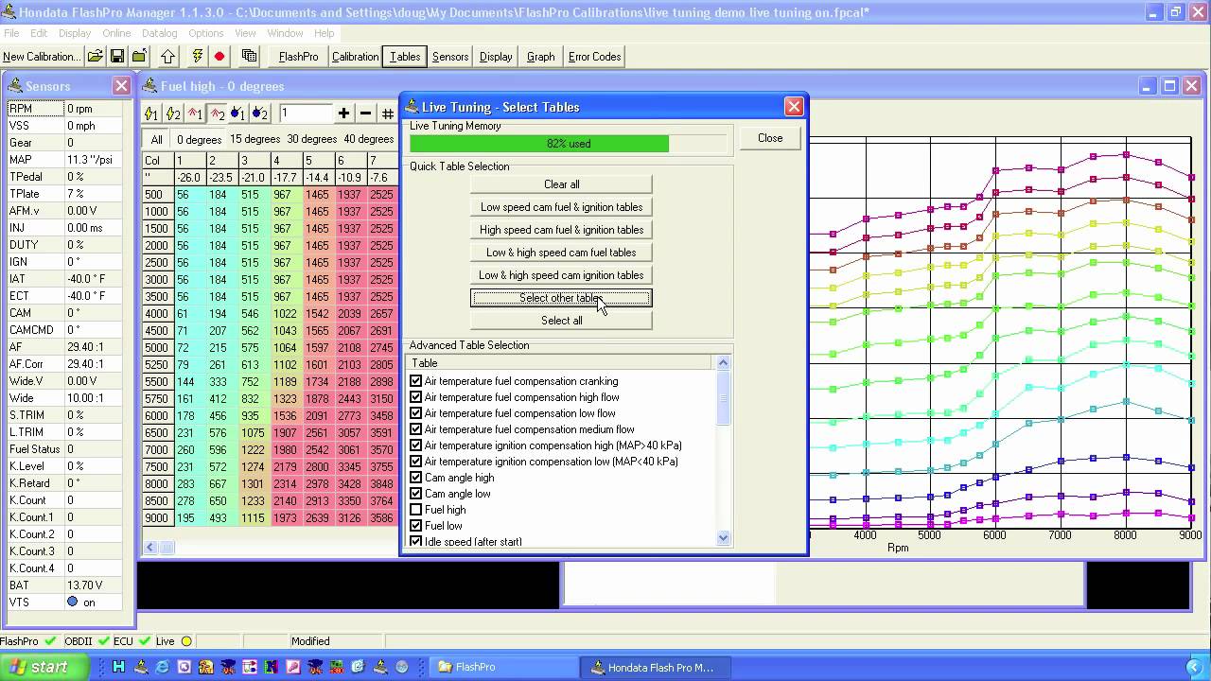Uncheck Air temperature fuel compensation low flow
Image resolution: width=1211 pixels, height=681 pixels.
click(416, 413)
